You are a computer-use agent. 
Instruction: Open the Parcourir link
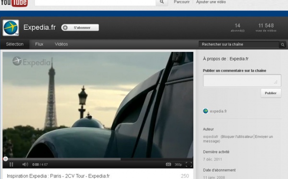tap(181, 2)
